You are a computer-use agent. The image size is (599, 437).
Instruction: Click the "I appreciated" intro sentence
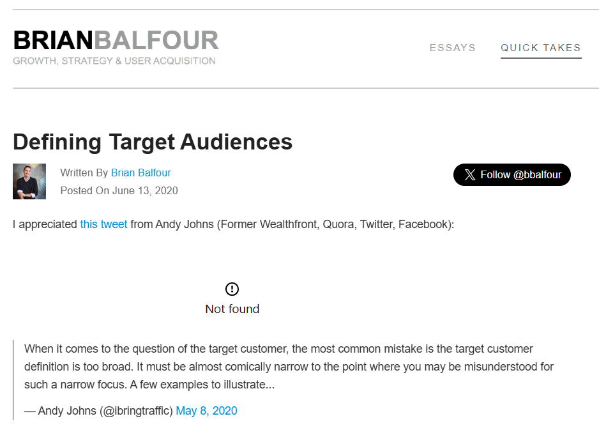(45, 225)
